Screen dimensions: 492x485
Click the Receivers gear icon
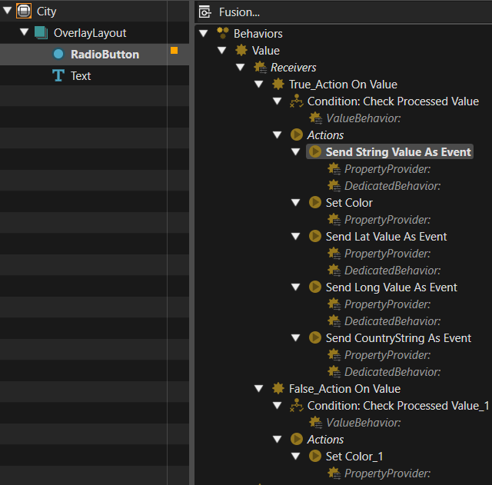(260, 67)
